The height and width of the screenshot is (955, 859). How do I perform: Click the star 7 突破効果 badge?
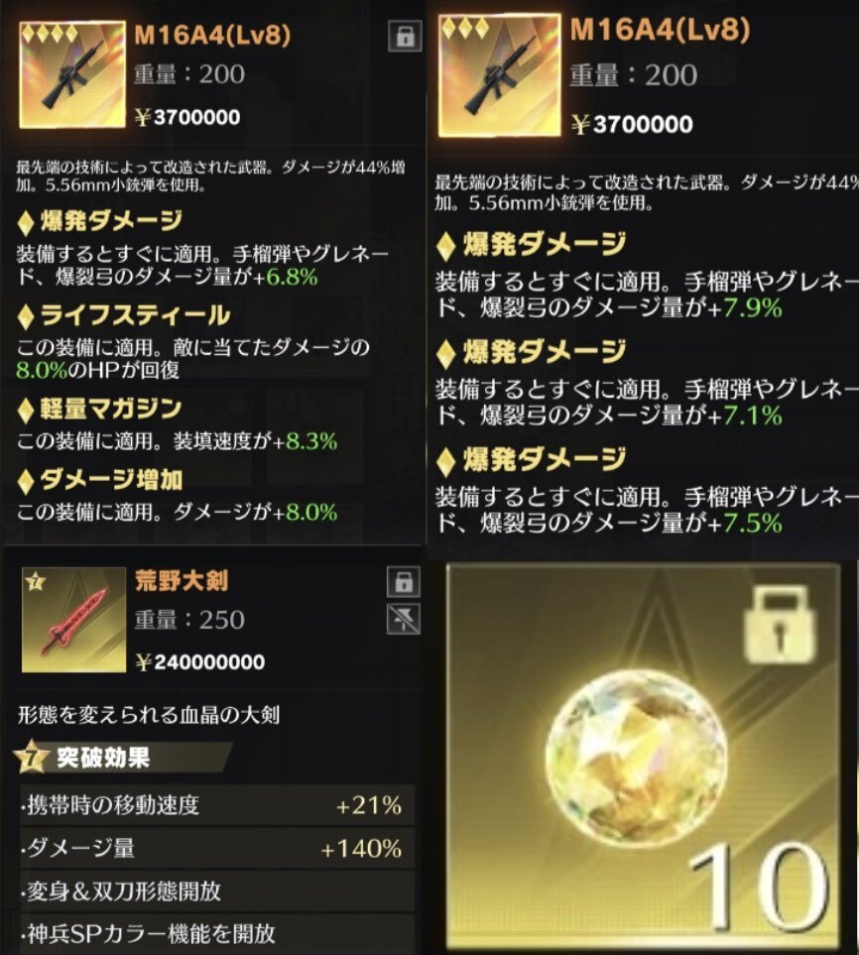tap(31, 758)
